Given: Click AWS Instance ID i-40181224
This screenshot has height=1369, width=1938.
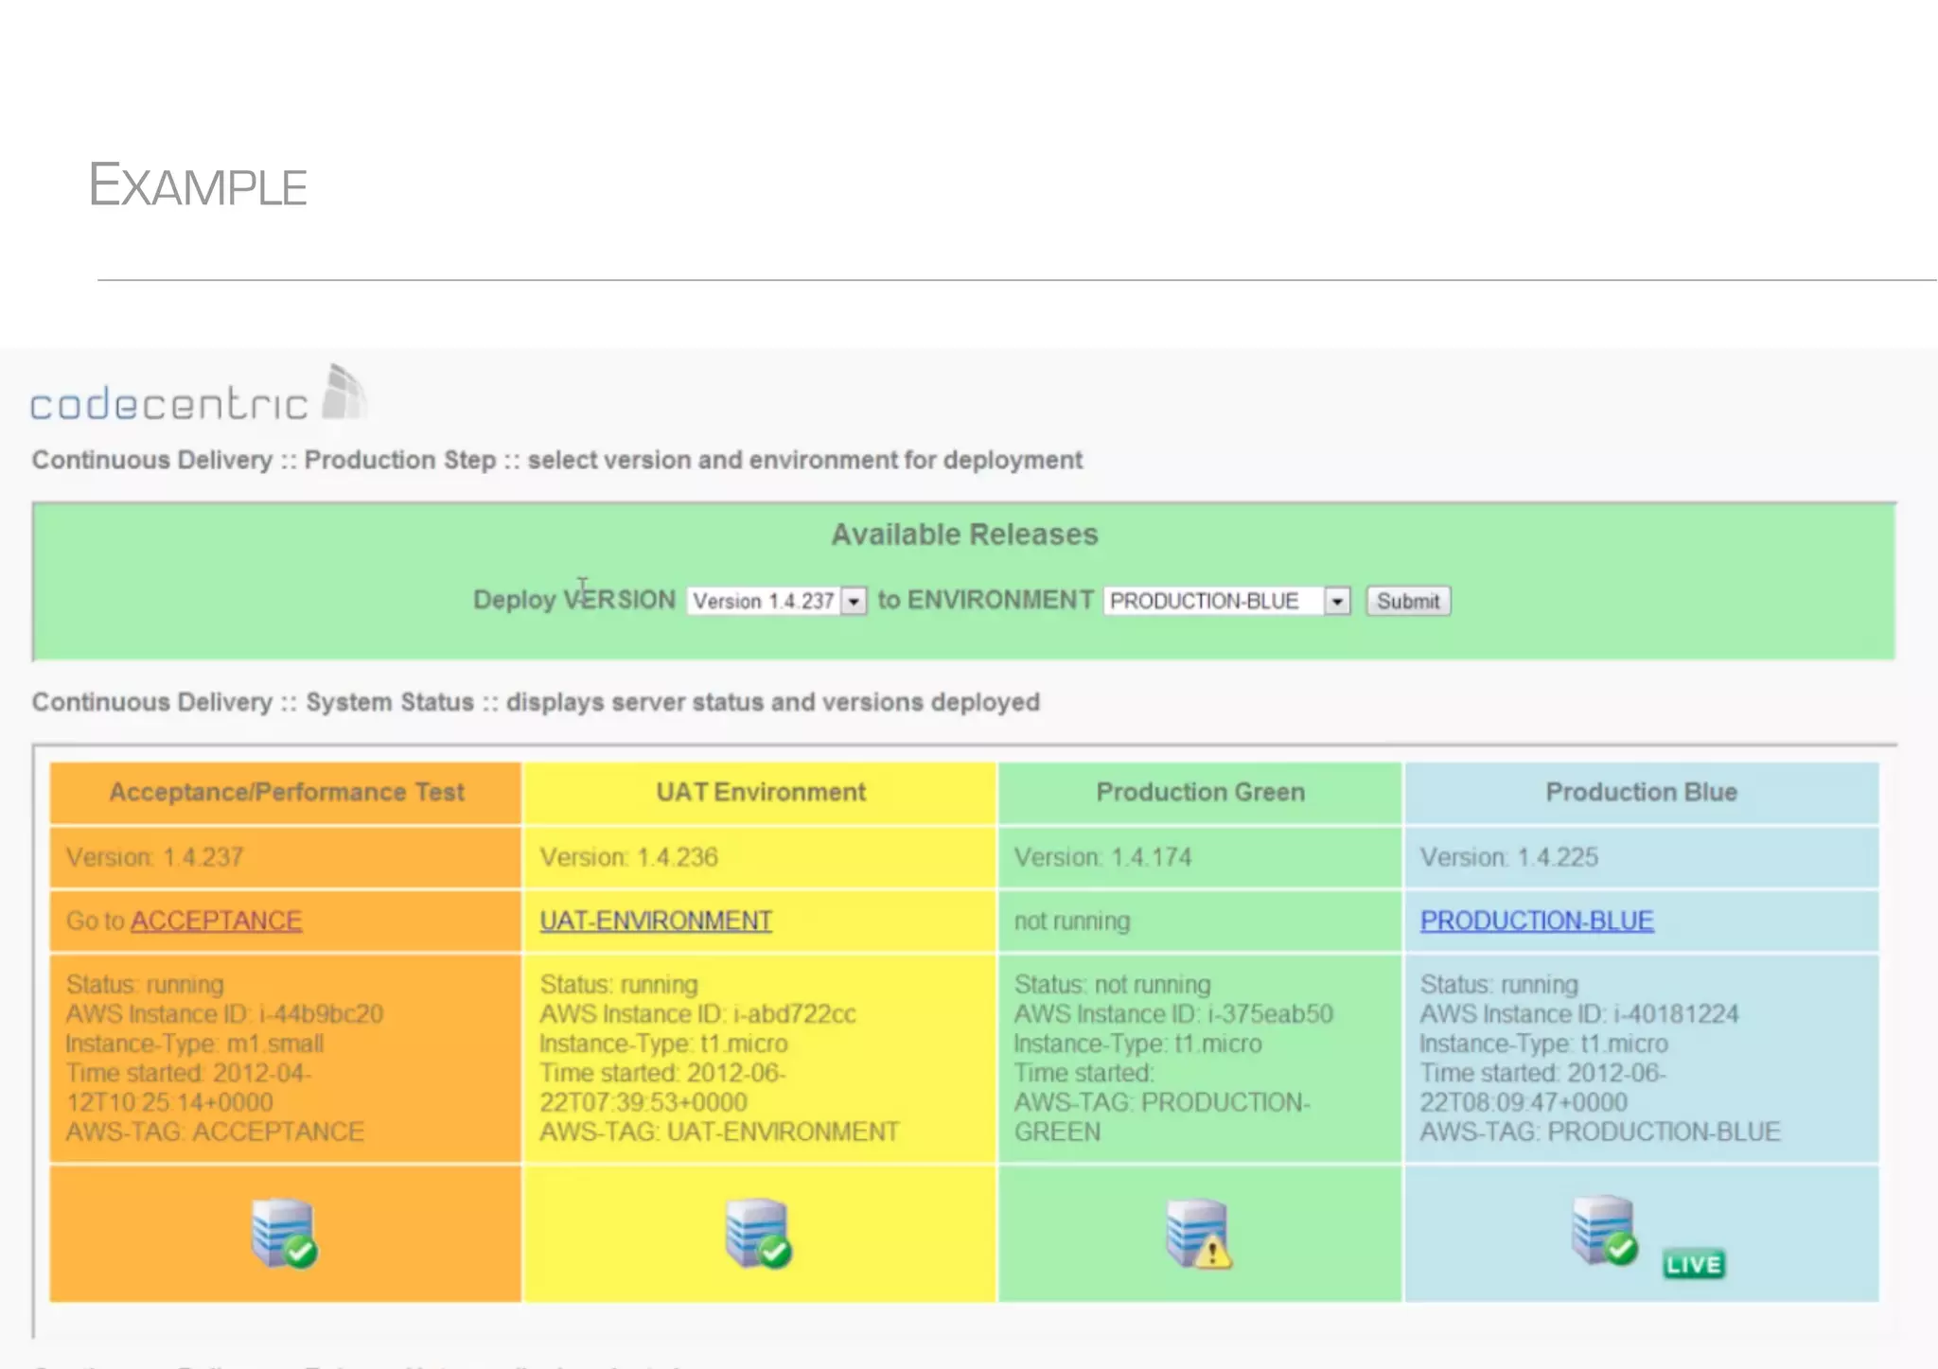Looking at the screenshot, I should point(1579,1014).
